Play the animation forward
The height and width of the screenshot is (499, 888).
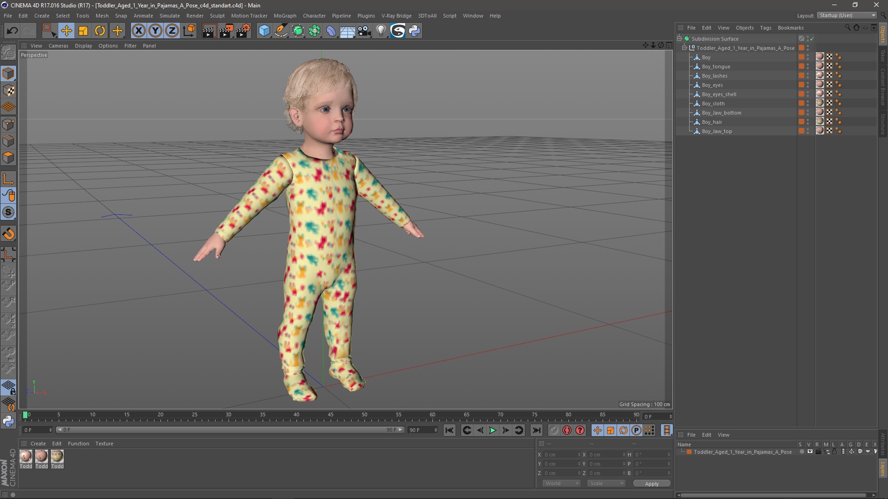(x=493, y=430)
